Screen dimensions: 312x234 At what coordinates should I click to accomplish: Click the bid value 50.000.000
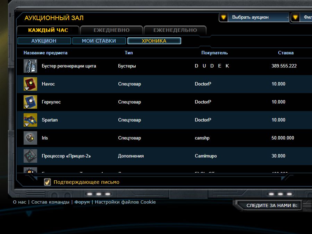click(x=283, y=138)
